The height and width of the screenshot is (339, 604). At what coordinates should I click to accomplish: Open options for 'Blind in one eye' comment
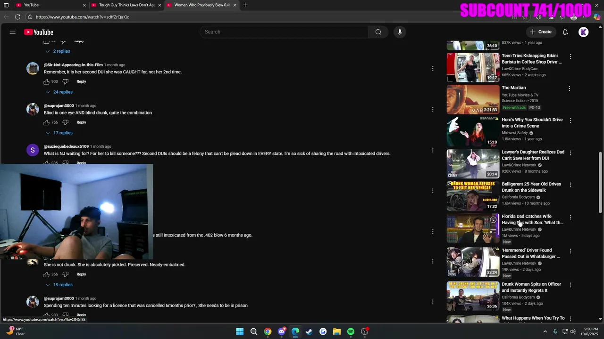pyautogui.click(x=433, y=109)
